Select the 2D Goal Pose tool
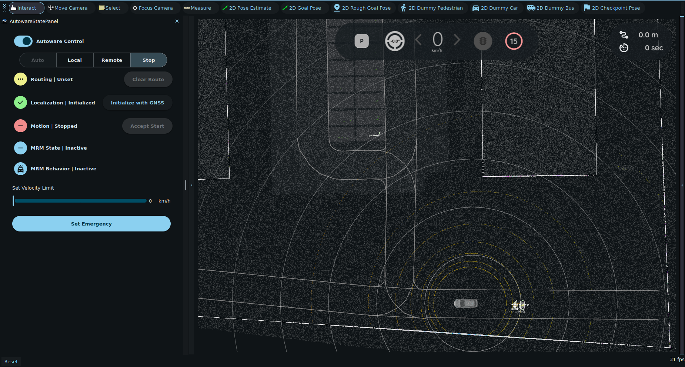Screen dimensions: 685x367 (x=301, y=8)
